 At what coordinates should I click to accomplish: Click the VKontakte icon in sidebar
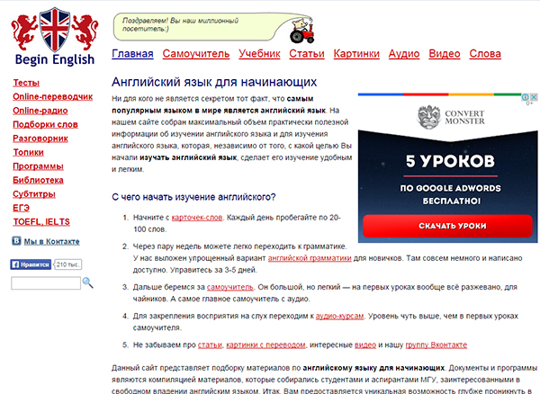[x=16, y=241]
